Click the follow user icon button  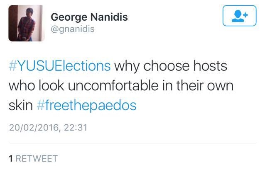[x=239, y=16]
